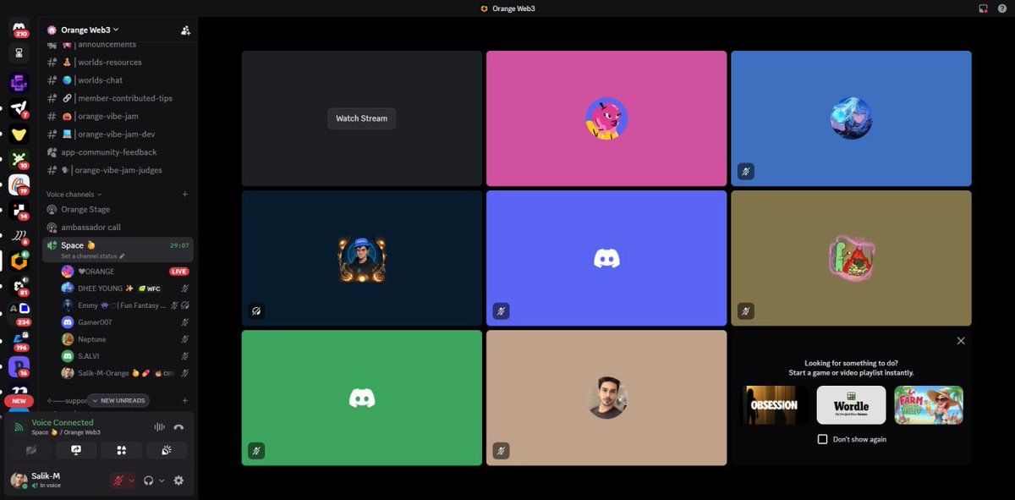Open noise suppression options next to Voice Connected
Image resolution: width=1015 pixels, height=500 pixels.
pyautogui.click(x=159, y=427)
